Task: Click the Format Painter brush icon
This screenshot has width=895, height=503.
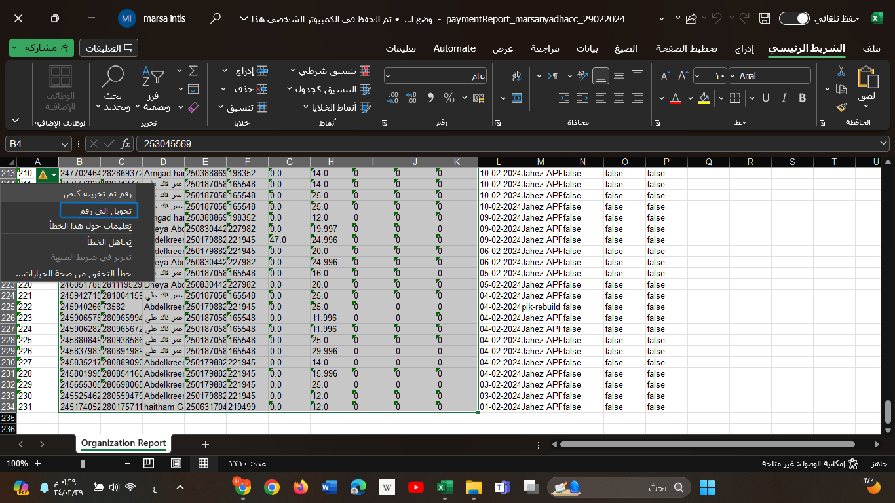Action: [x=842, y=107]
